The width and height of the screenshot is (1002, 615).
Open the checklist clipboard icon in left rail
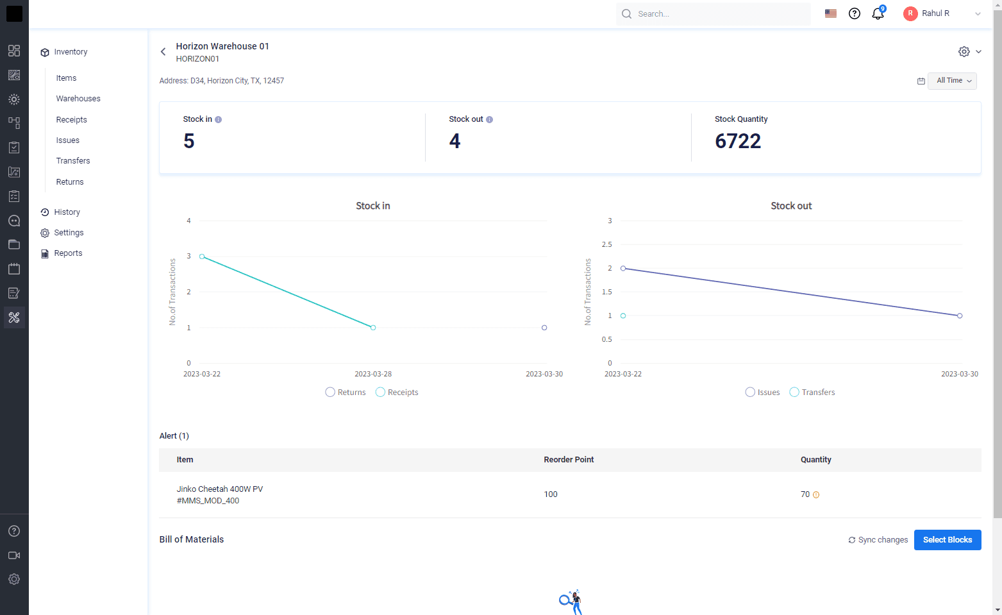click(x=14, y=196)
